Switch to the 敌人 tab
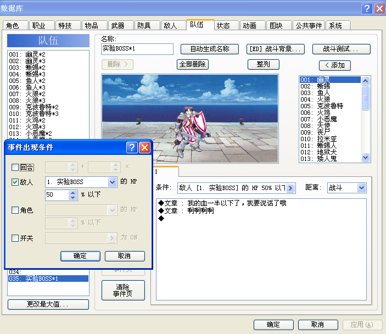 [174, 25]
